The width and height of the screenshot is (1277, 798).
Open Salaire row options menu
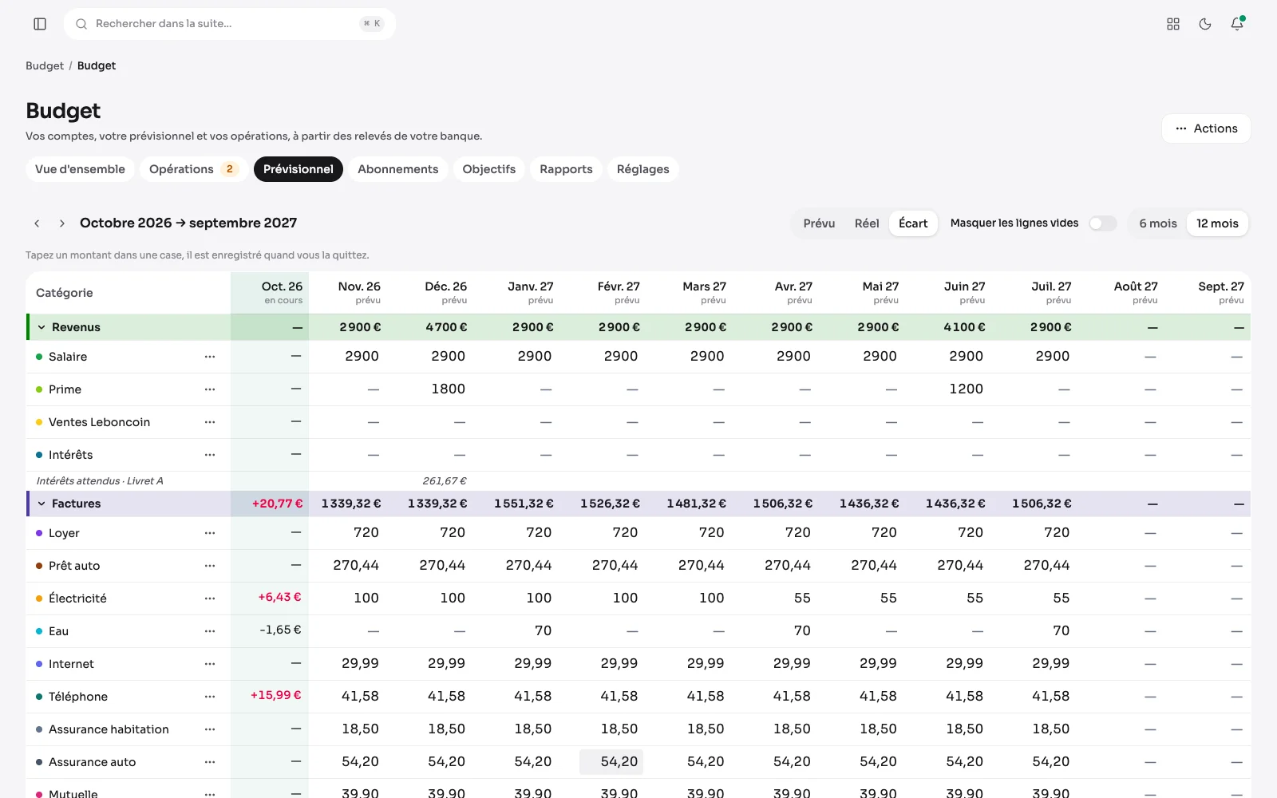210,357
